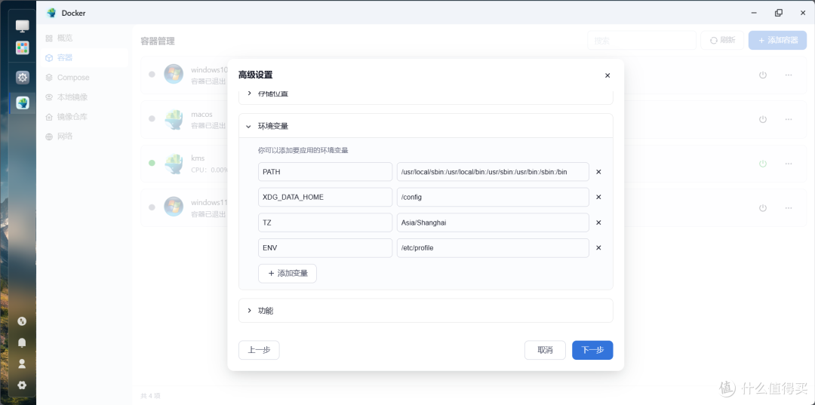Open the system settings gear in the dock
The height and width of the screenshot is (405, 815).
click(x=23, y=78)
